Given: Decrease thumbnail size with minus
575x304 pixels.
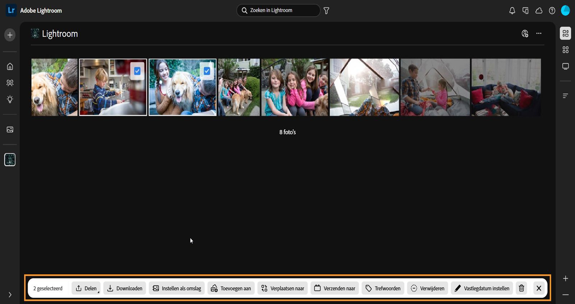Looking at the screenshot, I should pyautogui.click(x=566, y=295).
